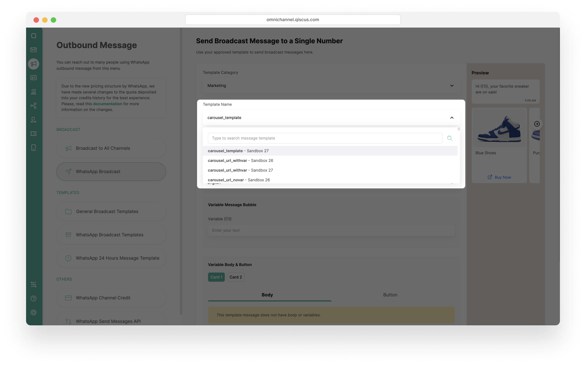586x366 pixels.
Task: Click the Buy Now button in the preview
Action: (499, 178)
